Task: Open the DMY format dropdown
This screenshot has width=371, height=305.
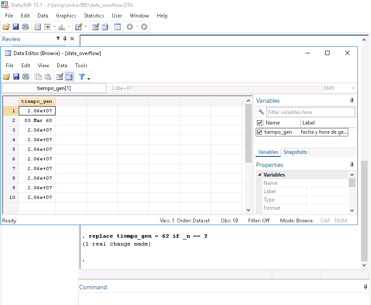Action: coord(353,88)
